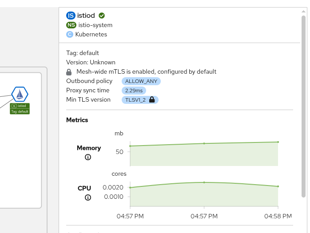Screen dimensions: 310x233
Task: Click the side panel vertical scrollbar
Action: point(303,107)
